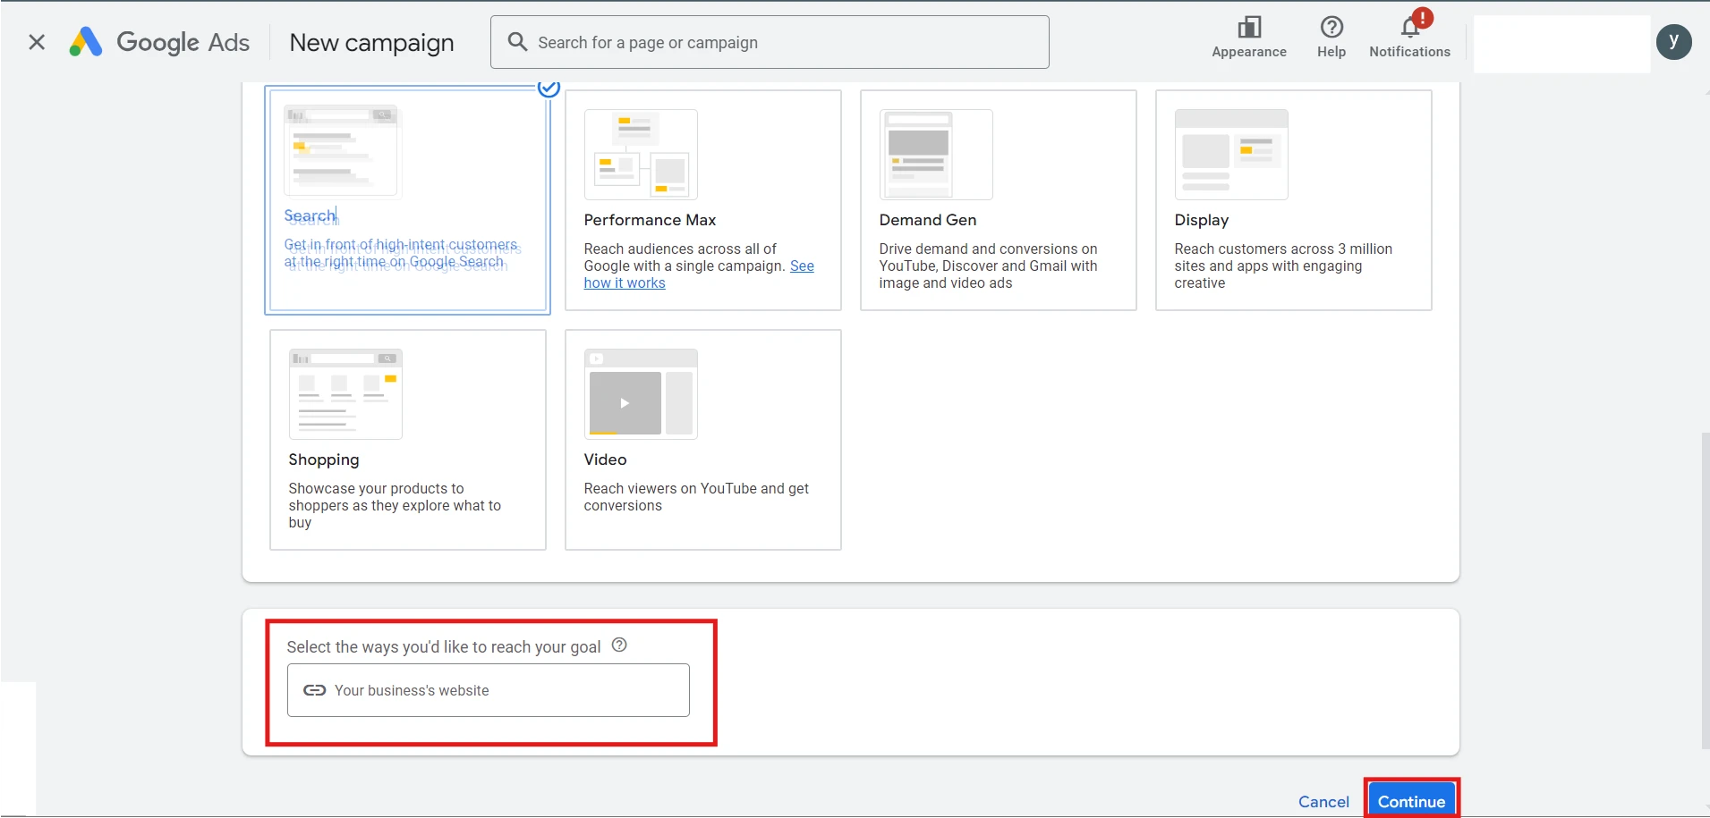
Task: Click the Google Ads logo
Action: point(159,42)
